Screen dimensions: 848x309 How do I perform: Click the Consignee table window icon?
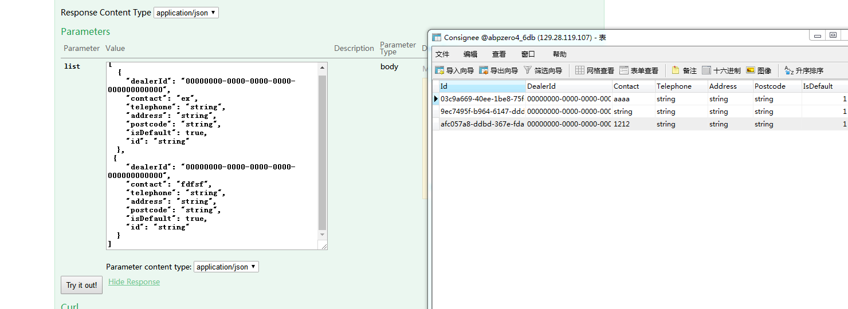[x=437, y=37]
